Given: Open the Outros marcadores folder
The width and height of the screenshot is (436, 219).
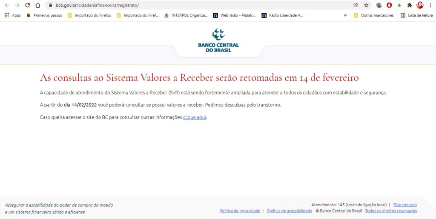Looking at the screenshot, I should [x=373, y=16].
